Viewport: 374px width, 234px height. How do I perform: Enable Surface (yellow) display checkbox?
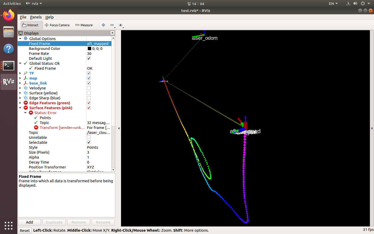(x=89, y=93)
